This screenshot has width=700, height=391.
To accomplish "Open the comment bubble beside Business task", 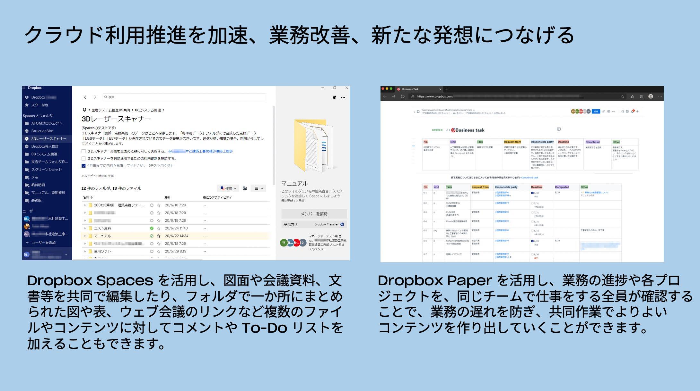I will [559, 129].
